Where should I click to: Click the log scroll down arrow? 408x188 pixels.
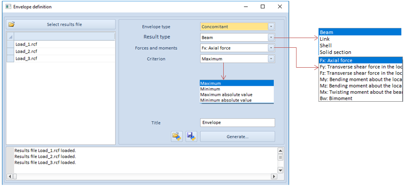(x=280, y=170)
